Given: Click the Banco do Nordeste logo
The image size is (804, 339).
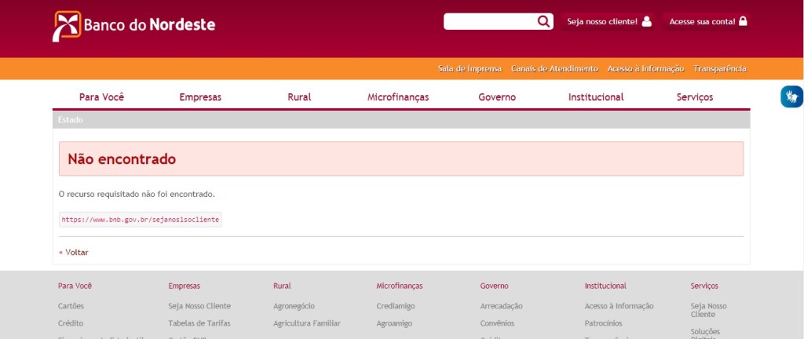Looking at the screenshot, I should 133,25.
